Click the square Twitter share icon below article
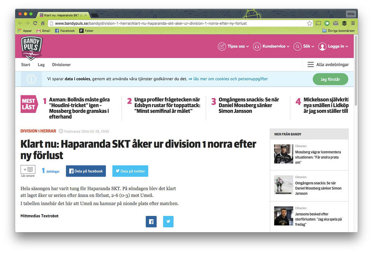The image size is (373, 254). pyautogui.click(x=168, y=222)
